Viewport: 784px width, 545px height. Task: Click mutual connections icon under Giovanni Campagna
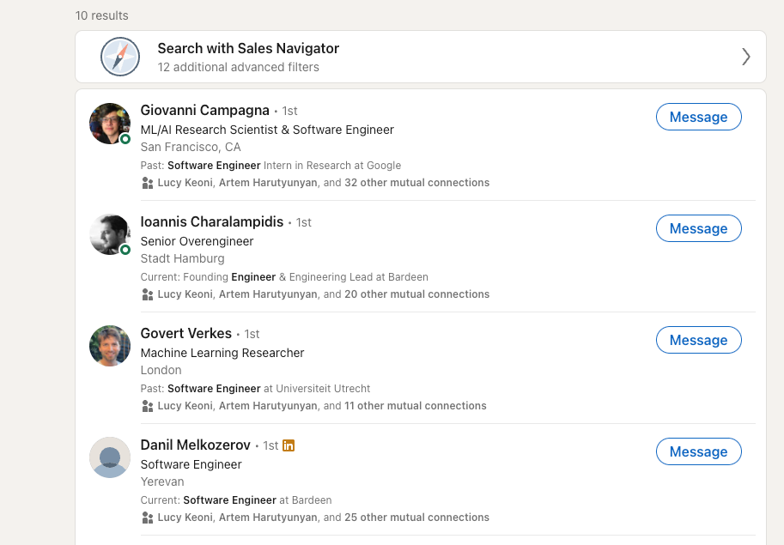tap(148, 183)
